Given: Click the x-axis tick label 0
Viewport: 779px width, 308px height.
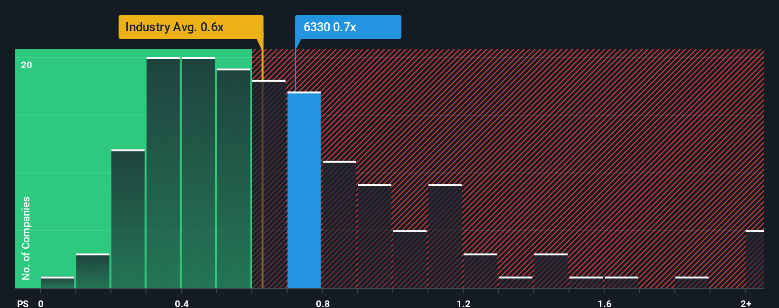Looking at the screenshot, I should coord(41,303).
